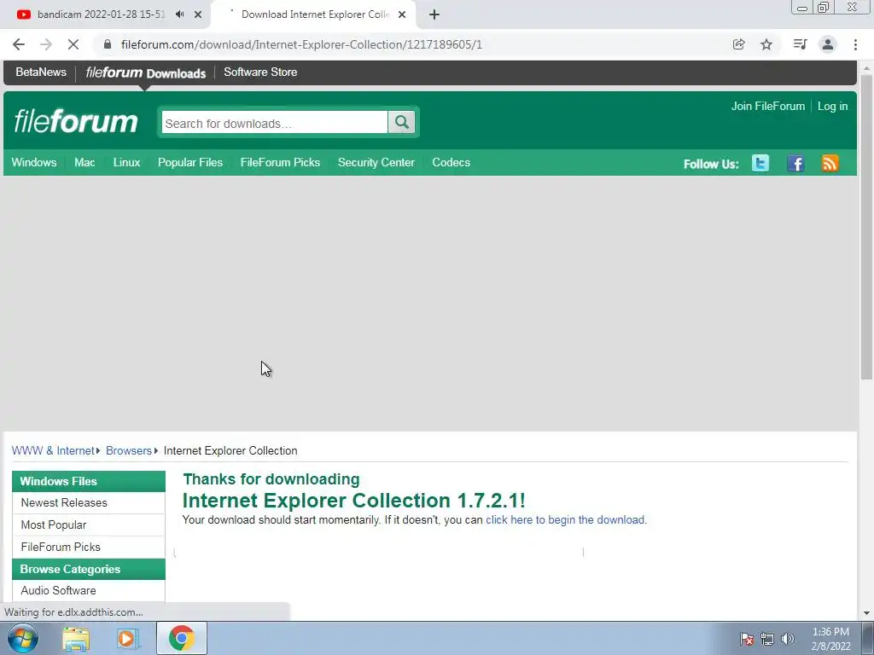The height and width of the screenshot is (655, 874).
Task: Click the page vertical scrollbar thumb
Action: 866,227
